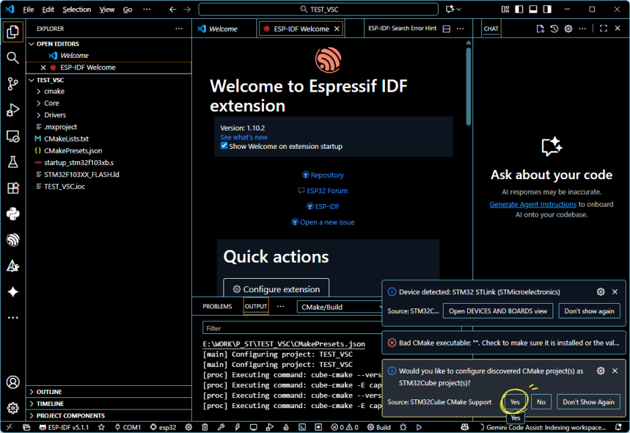The height and width of the screenshot is (433, 630).
Task: Switch to the Problems panel tab
Action: point(217,306)
